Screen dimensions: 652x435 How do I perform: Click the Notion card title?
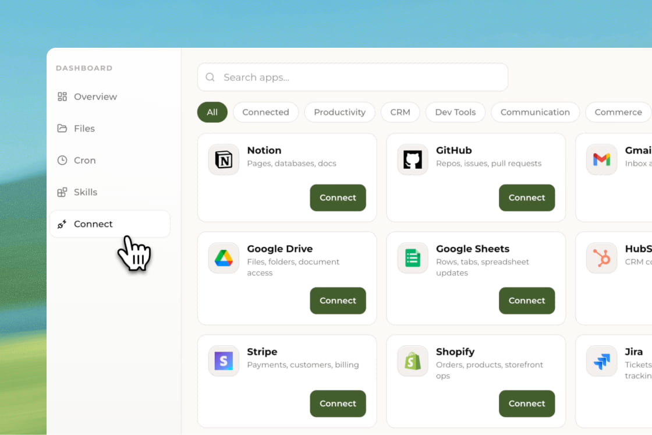point(264,150)
